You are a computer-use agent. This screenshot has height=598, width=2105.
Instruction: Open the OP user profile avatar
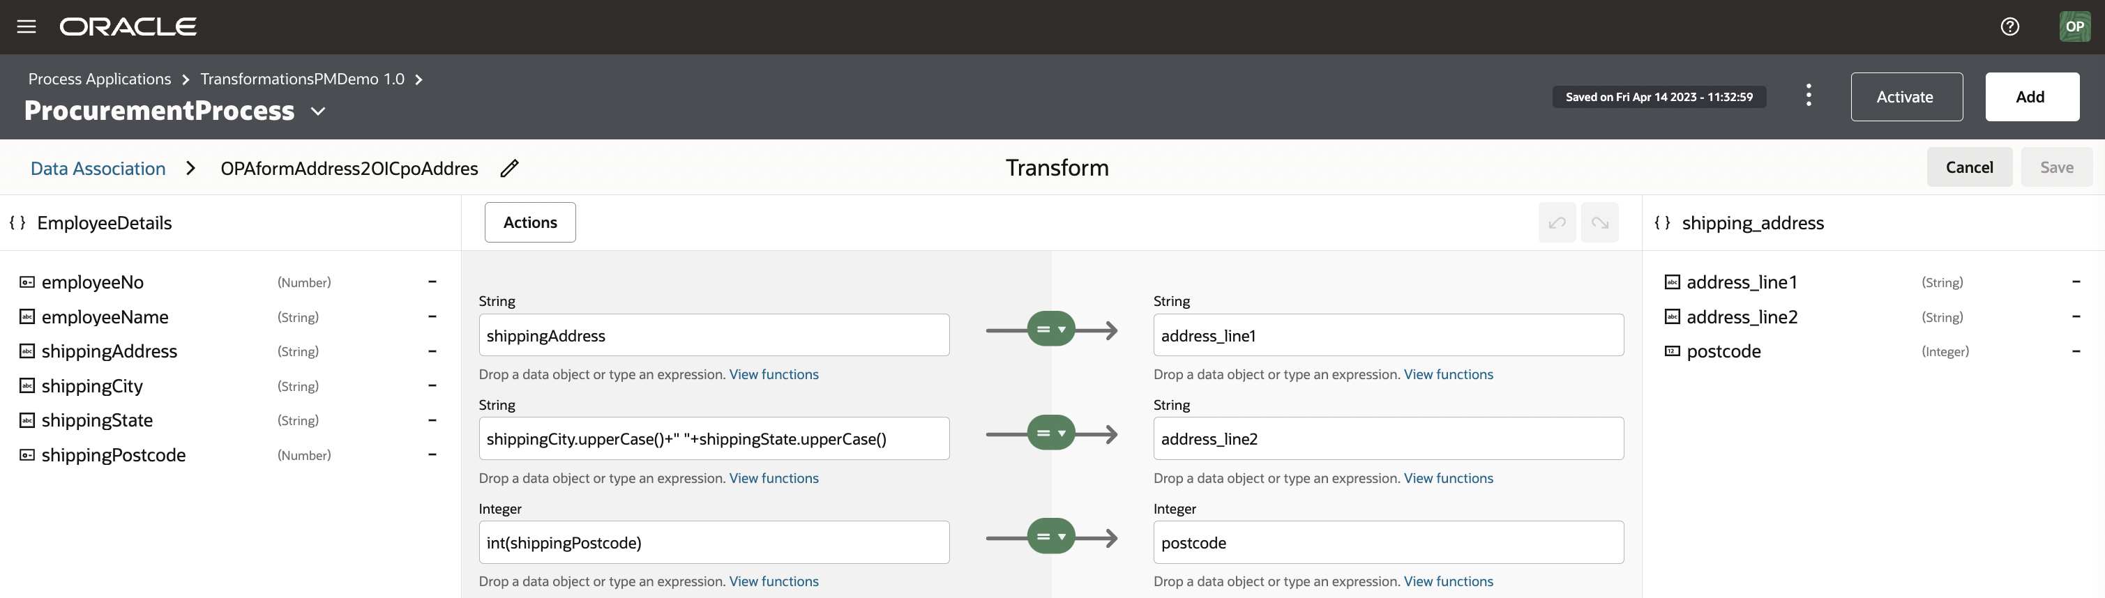pos(2074,27)
